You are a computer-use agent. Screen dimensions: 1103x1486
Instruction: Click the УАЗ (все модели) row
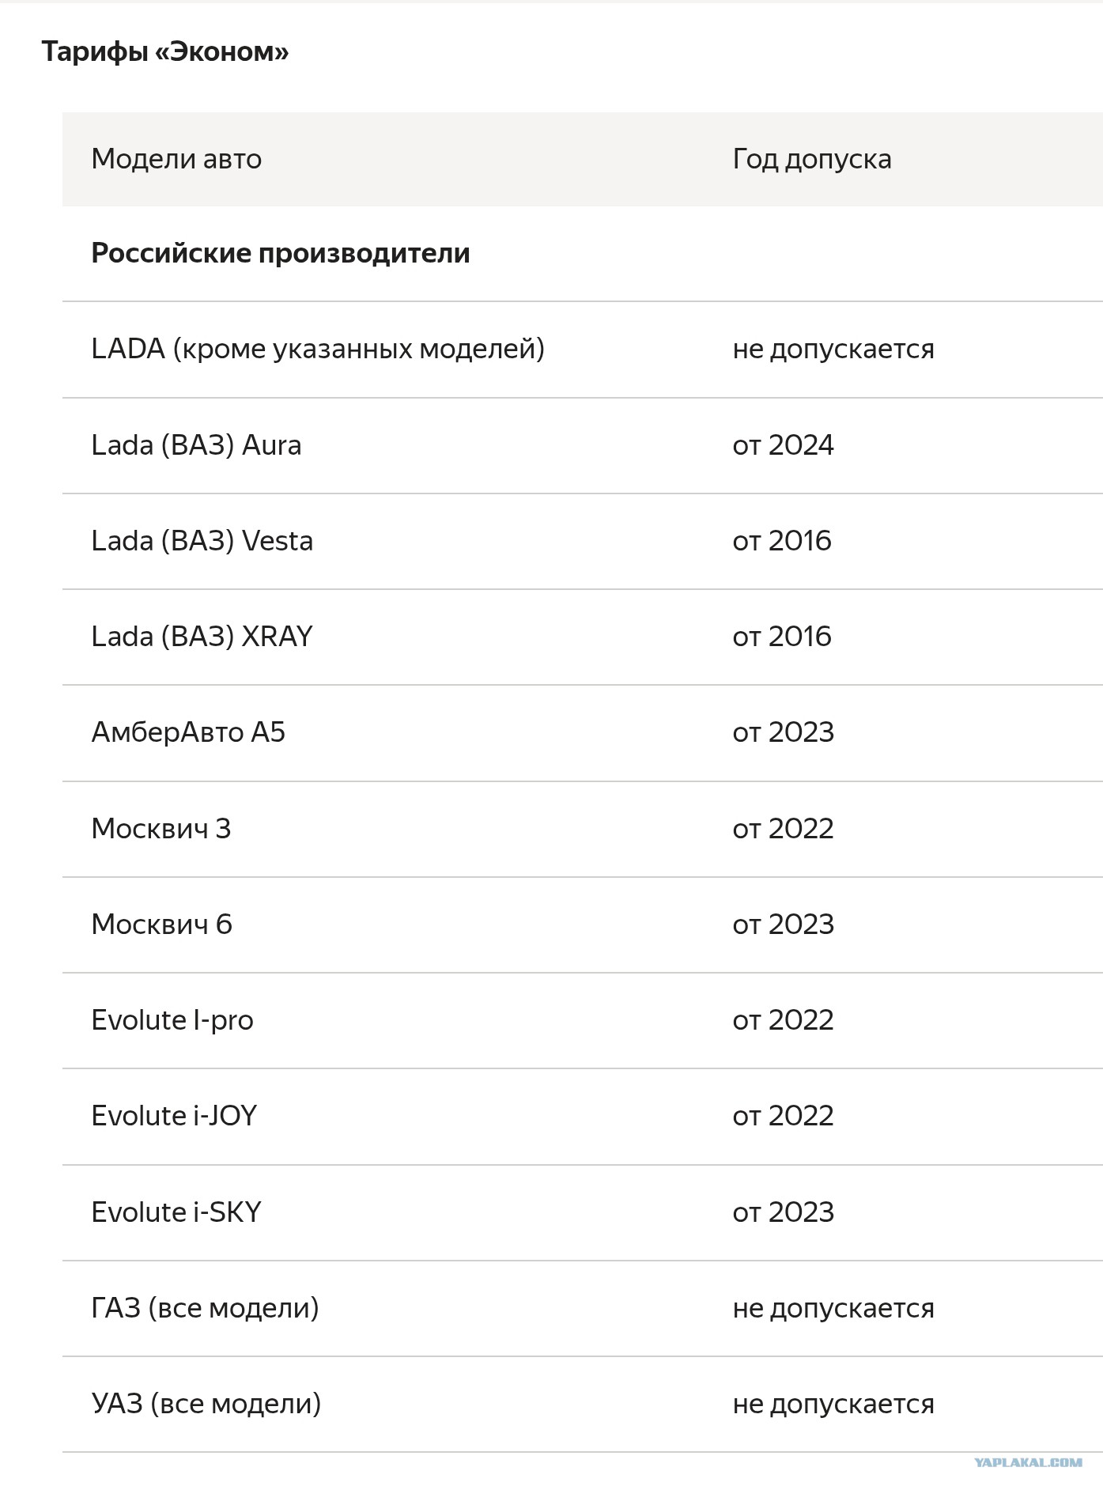pos(583,1405)
